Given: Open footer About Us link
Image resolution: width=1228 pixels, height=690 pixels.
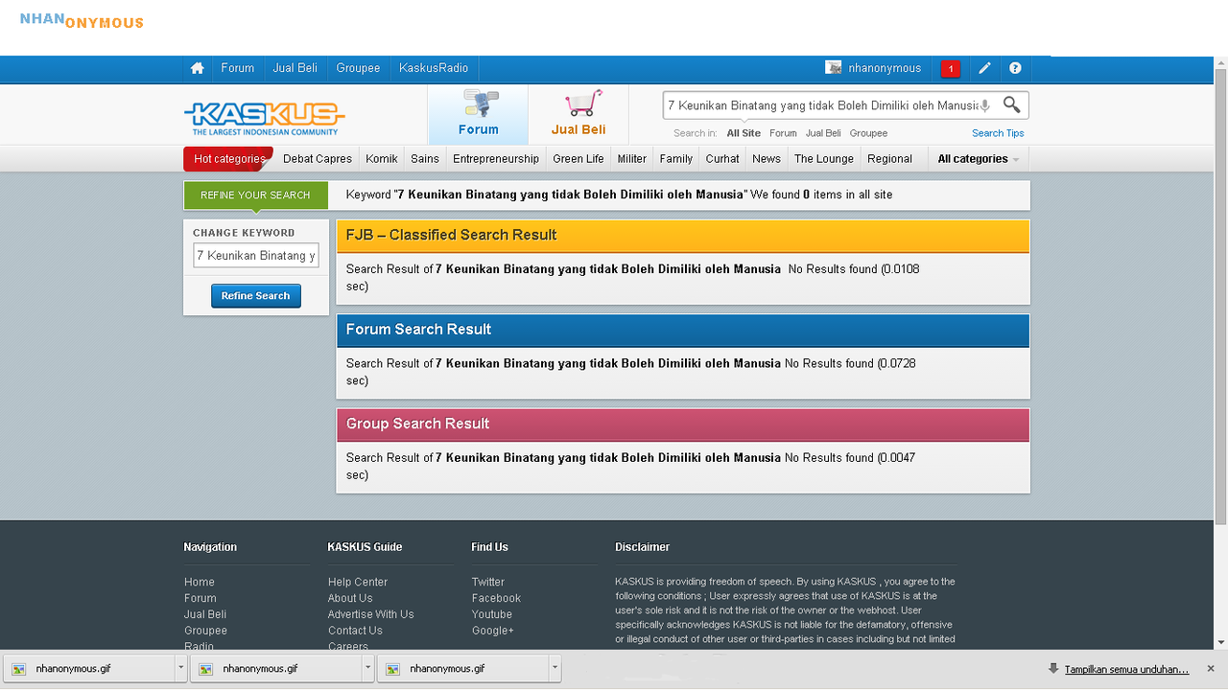Looking at the screenshot, I should click(350, 598).
